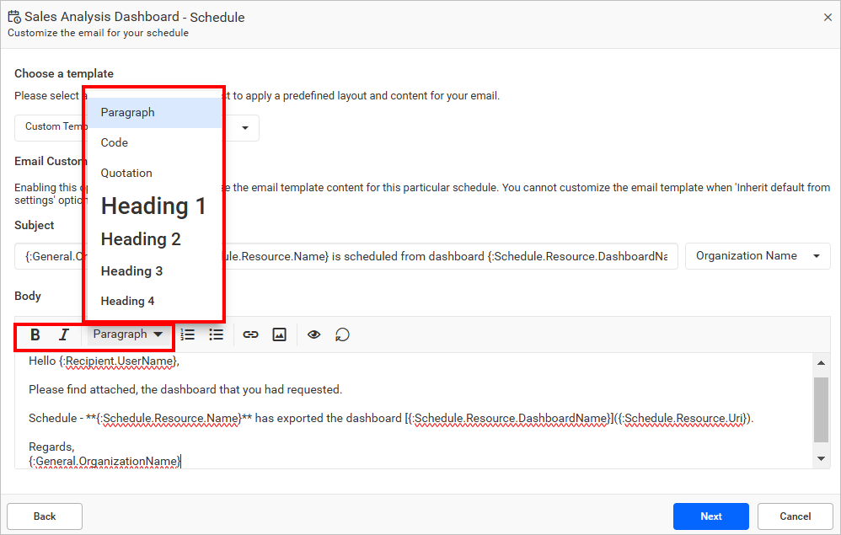The height and width of the screenshot is (535, 841).
Task: Toggle bold formatting in the body editor
Action: [x=35, y=334]
